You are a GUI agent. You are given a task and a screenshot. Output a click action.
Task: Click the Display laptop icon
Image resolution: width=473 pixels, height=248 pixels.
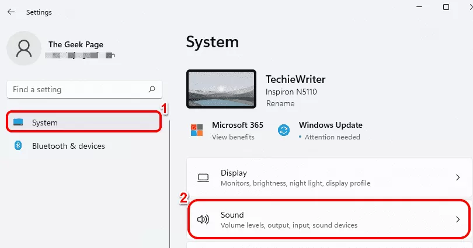[203, 178]
